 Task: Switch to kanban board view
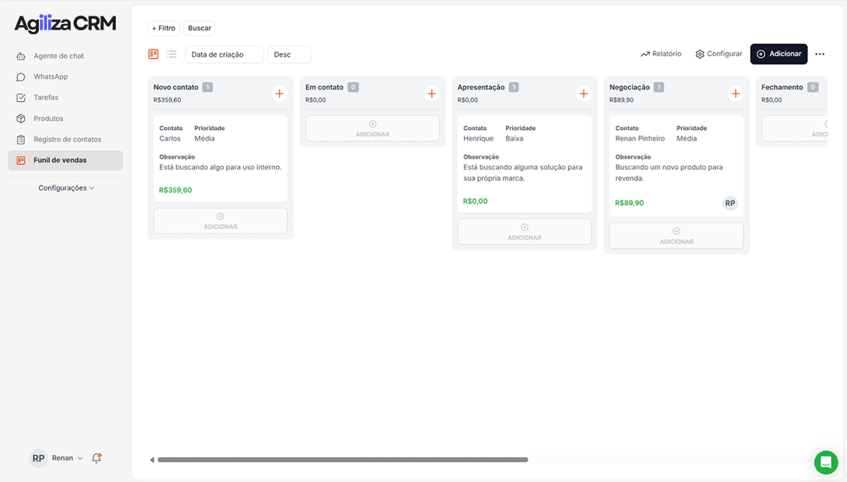pyautogui.click(x=153, y=54)
